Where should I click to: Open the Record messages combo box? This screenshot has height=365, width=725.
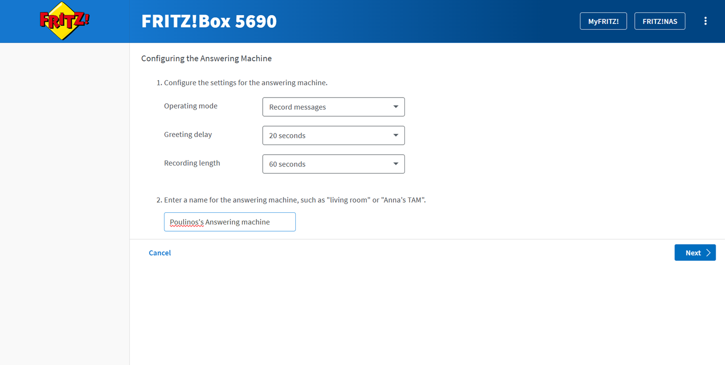click(x=333, y=107)
